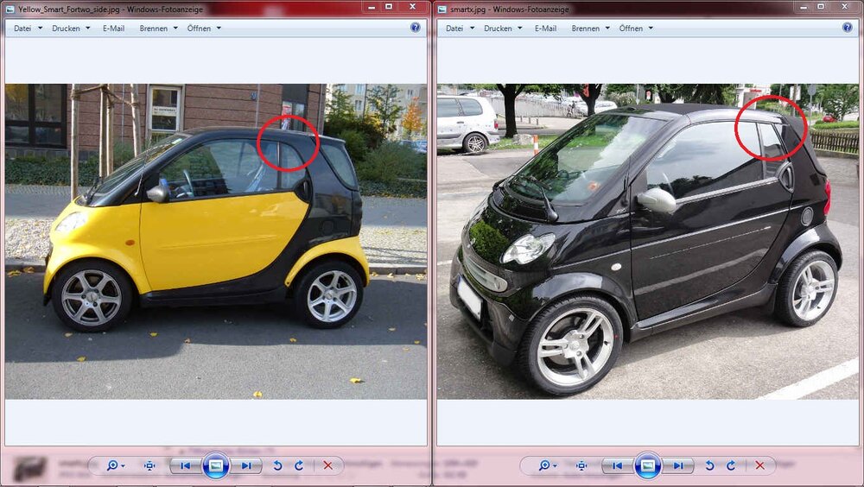The height and width of the screenshot is (487, 864).
Task: Go to previous photo in left viewer
Action: click(x=185, y=466)
